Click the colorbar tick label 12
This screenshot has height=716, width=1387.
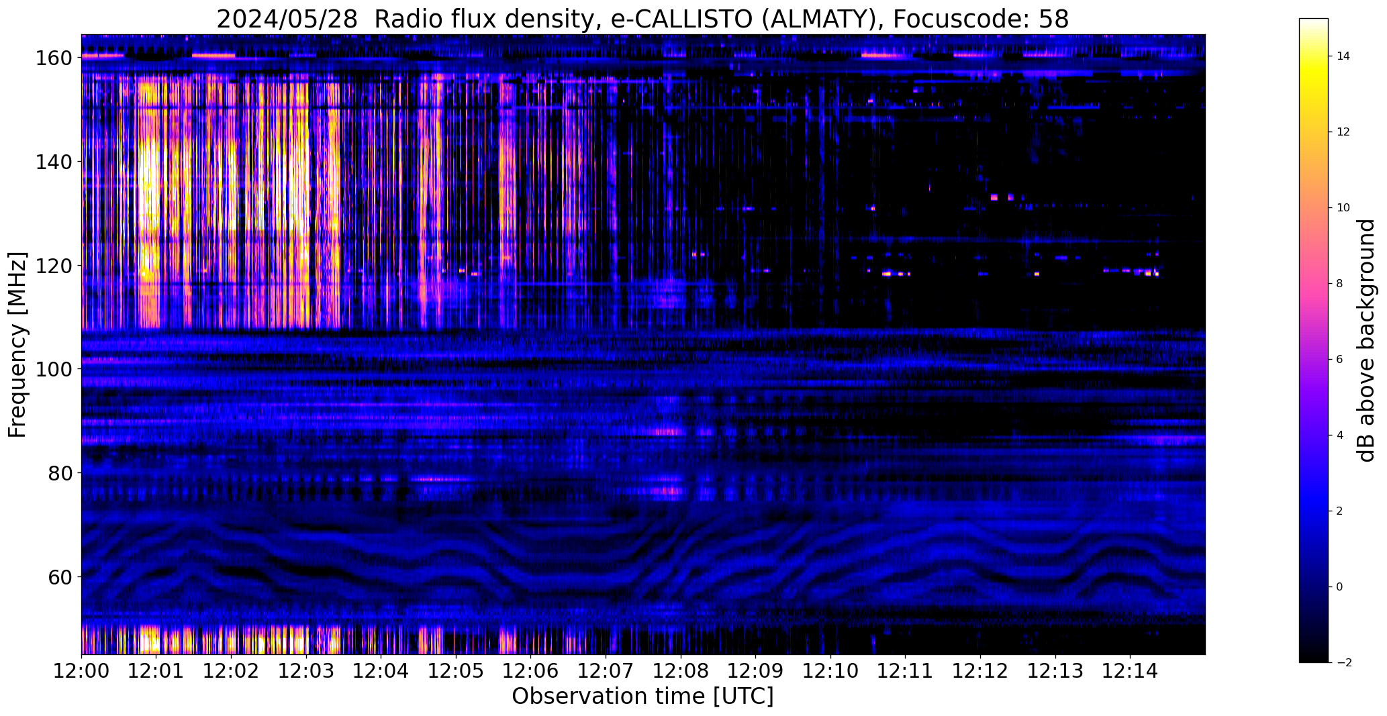(1343, 132)
